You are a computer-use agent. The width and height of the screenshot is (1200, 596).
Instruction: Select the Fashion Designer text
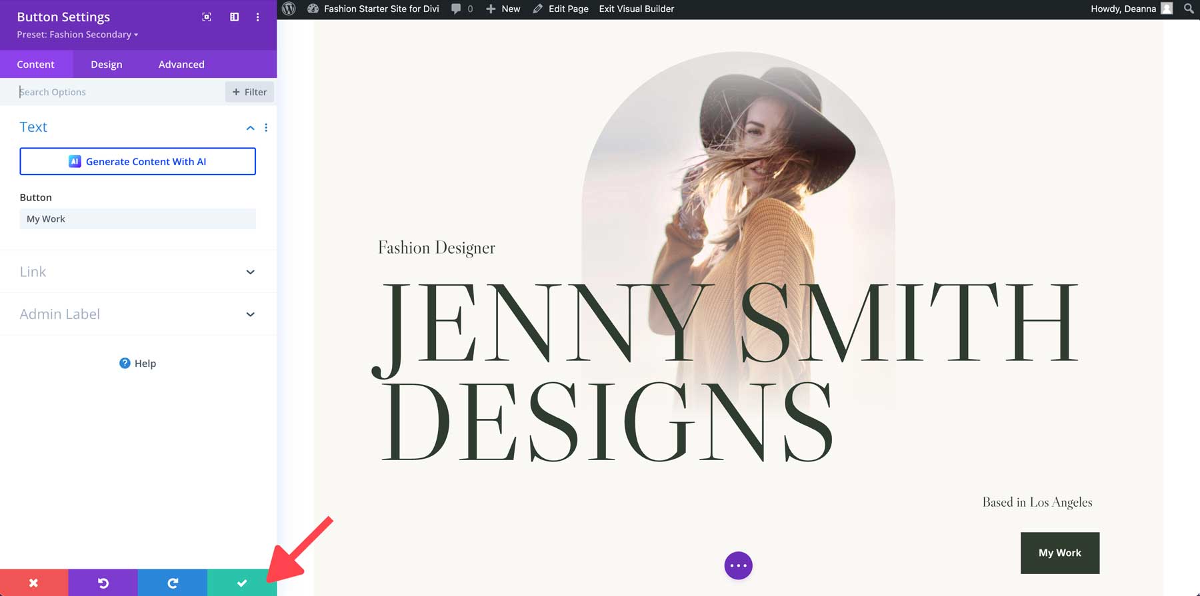pyautogui.click(x=437, y=248)
